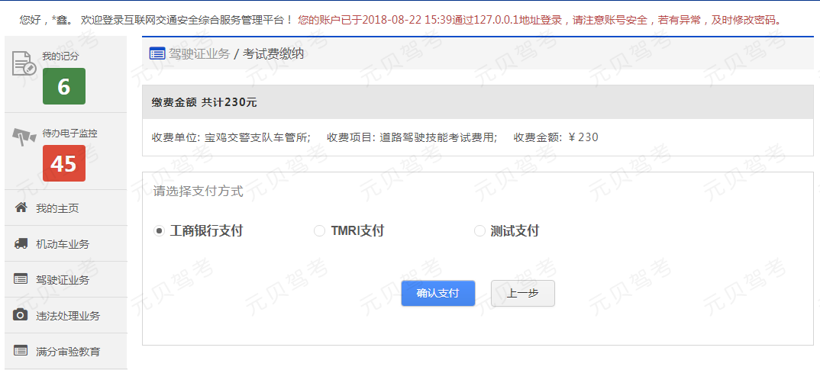Click the list icon beside 满分审验教育
820x370 pixels.
click(x=21, y=351)
